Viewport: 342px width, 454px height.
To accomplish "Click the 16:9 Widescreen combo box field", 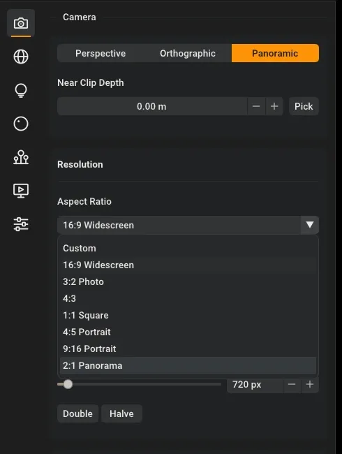I will point(179,225).
